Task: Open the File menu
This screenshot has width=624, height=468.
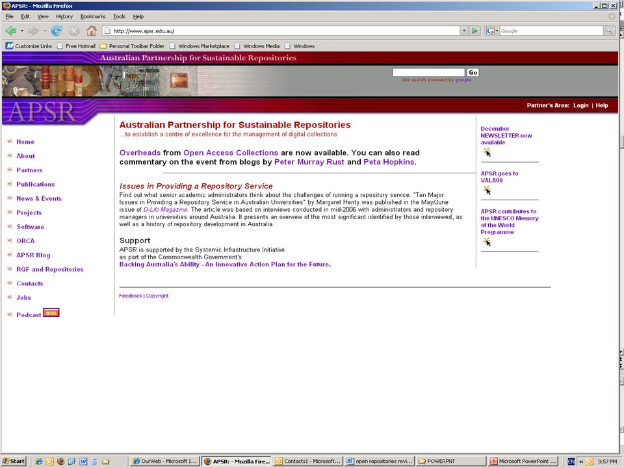Action: click(9, 16)
